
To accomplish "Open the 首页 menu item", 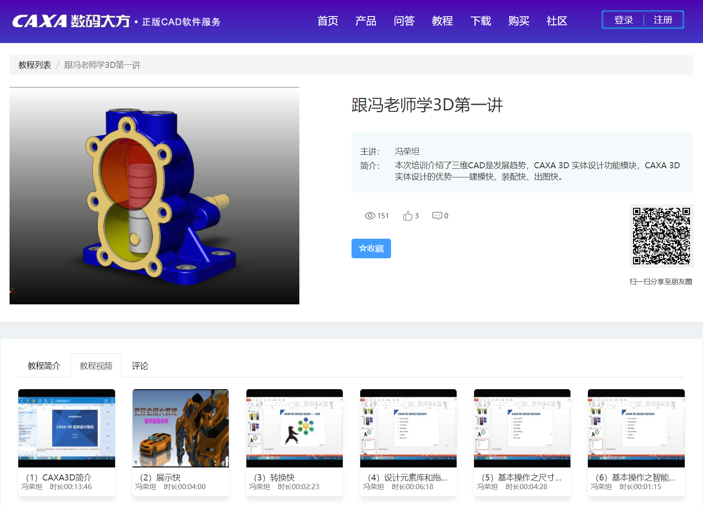I will (x=328, y=21).
